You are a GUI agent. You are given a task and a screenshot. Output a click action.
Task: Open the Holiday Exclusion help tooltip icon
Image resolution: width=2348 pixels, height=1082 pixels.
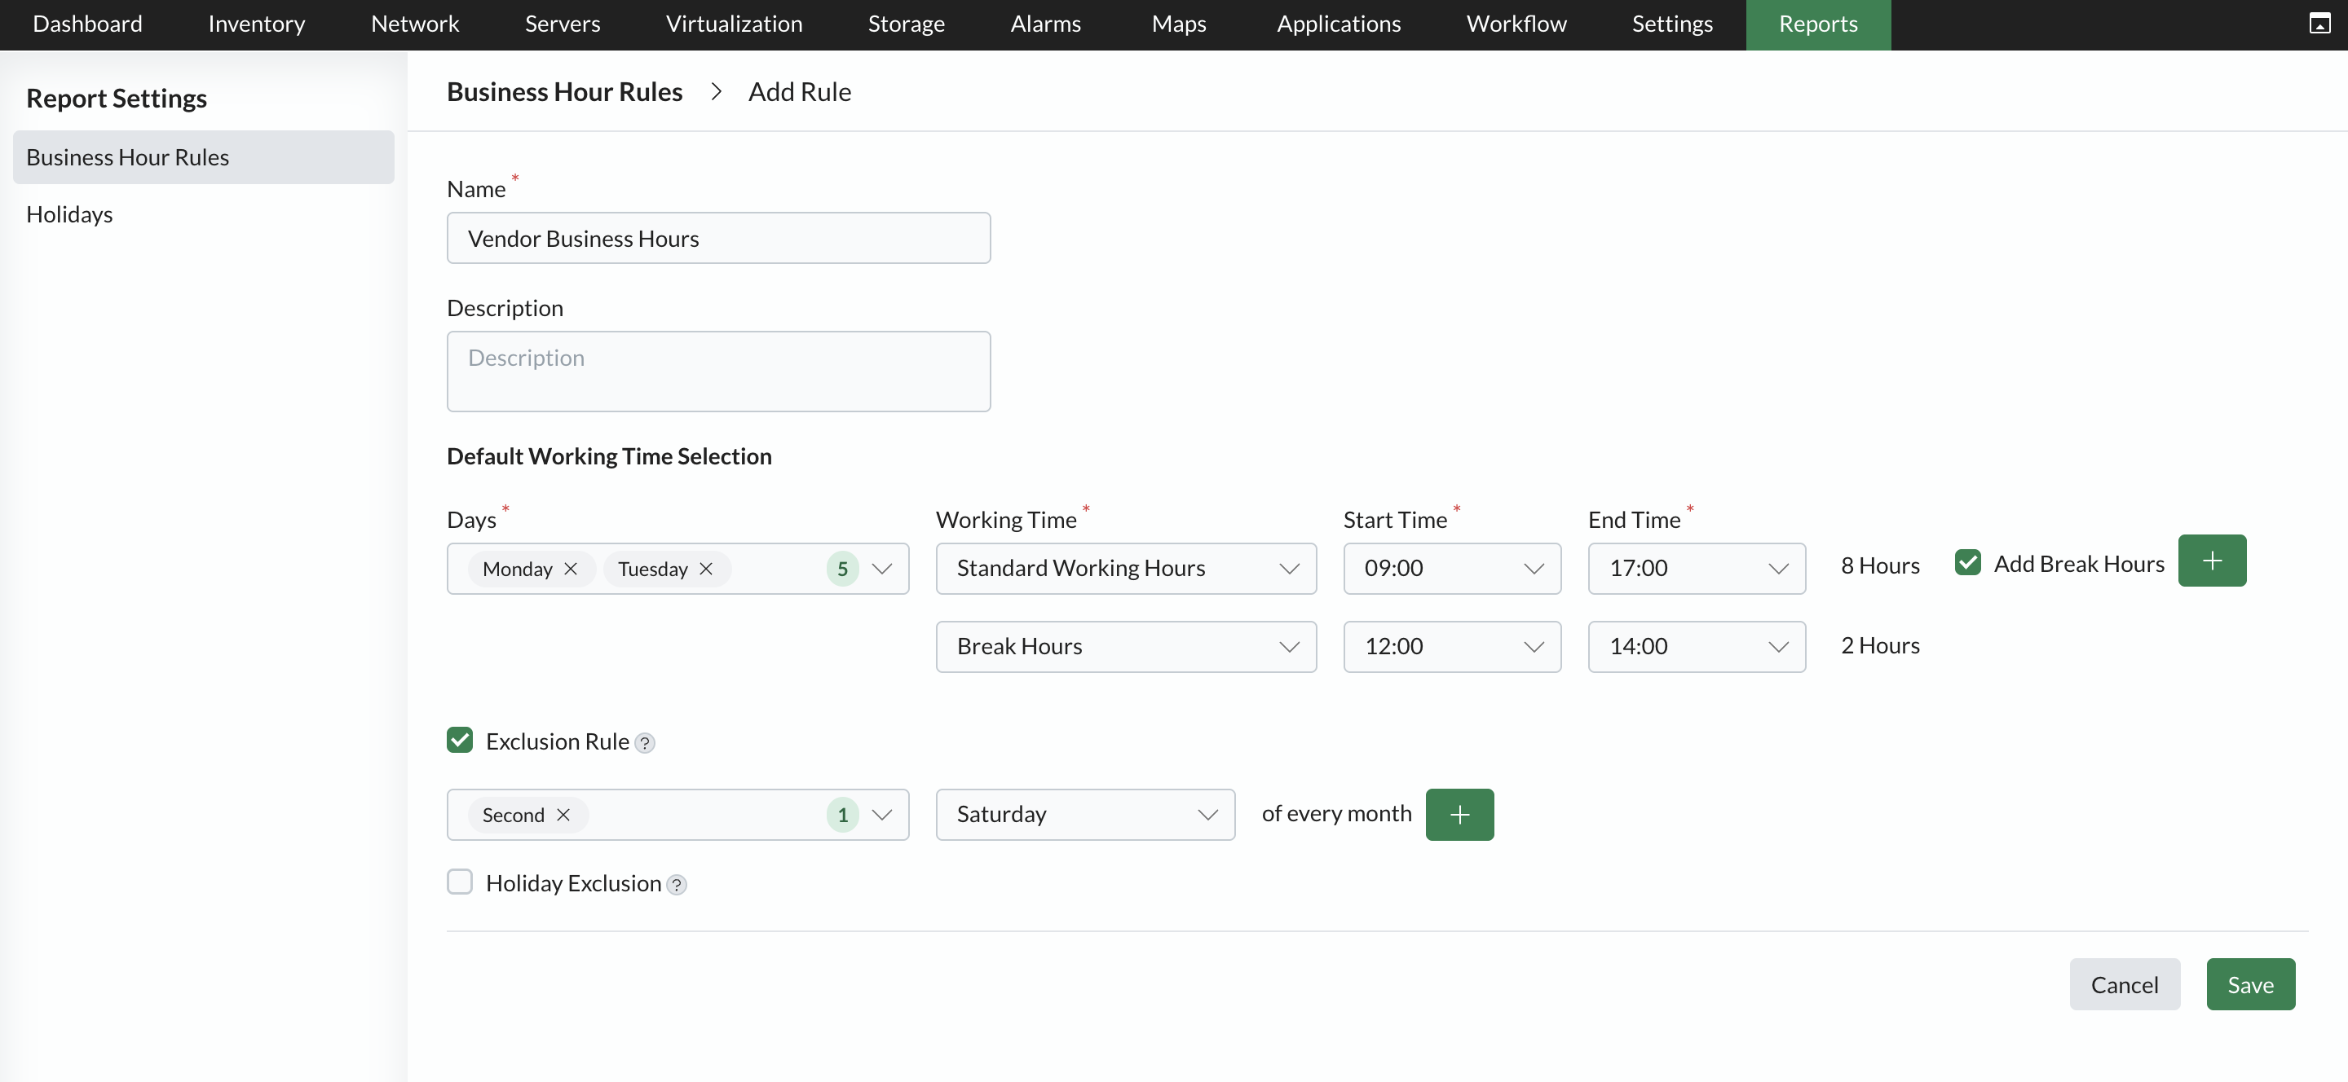(x=677, y=886)
